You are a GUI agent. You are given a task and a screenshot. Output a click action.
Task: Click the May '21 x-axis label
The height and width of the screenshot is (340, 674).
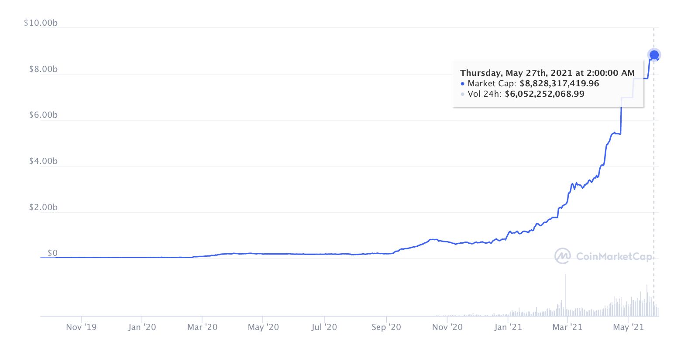coord(627,326)
